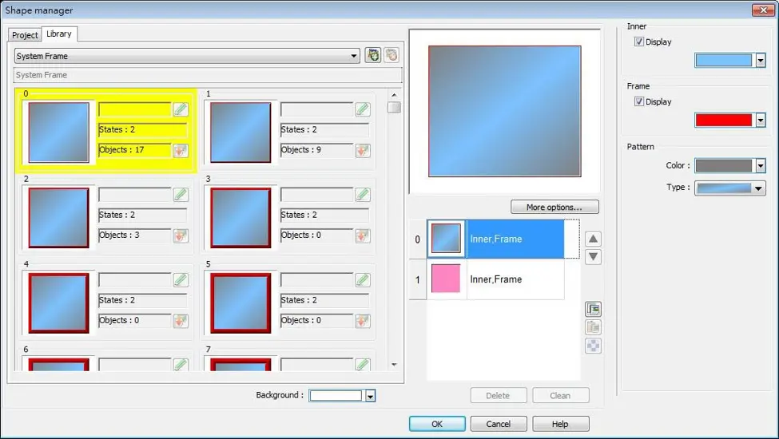
Task: Move the state down with the down arrow
Action: [593, 257]
